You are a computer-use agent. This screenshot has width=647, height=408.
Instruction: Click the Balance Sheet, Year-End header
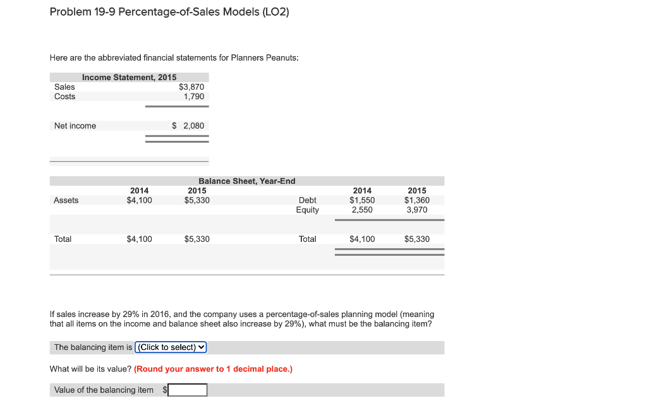pyautogui.click(x=246, y=181)
